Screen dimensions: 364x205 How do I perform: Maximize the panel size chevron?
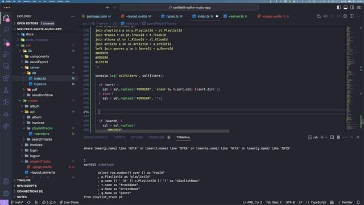click(351, 137)
